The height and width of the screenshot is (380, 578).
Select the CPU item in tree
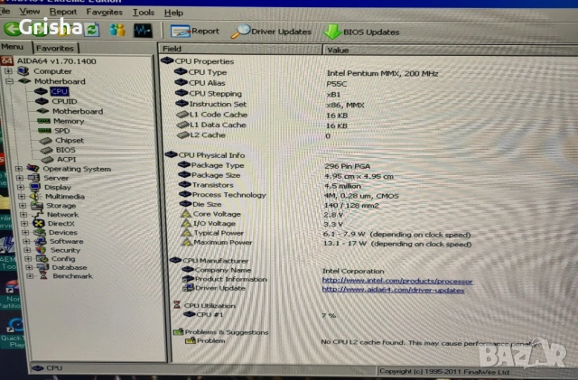point(59,91)
